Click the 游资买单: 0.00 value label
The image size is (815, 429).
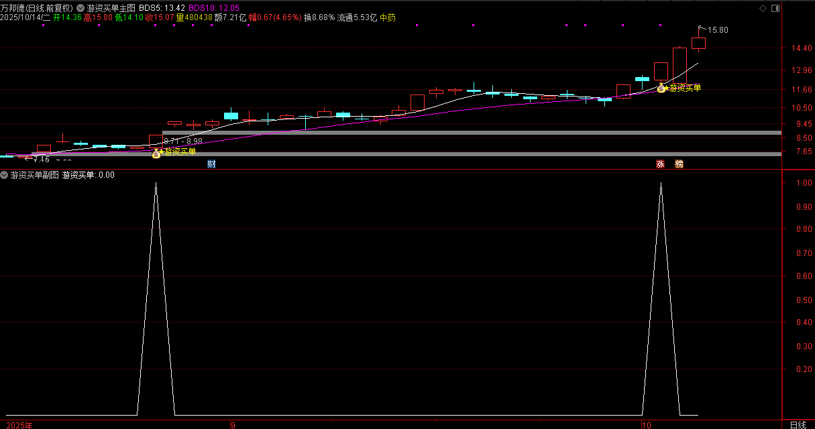click(x=89, y=175)
